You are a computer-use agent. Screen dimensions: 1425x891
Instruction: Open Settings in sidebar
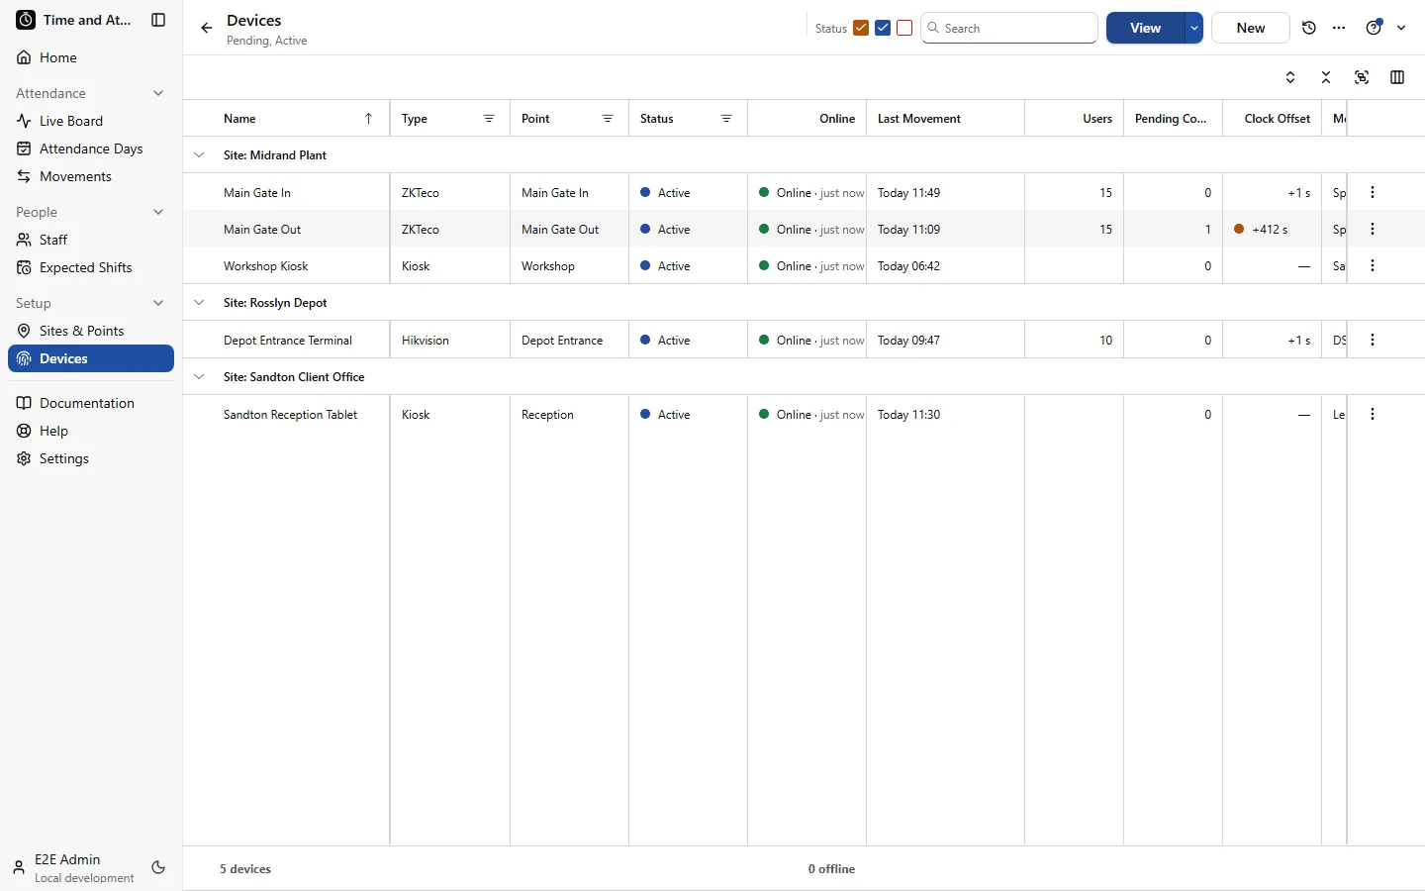click(91, 458)
